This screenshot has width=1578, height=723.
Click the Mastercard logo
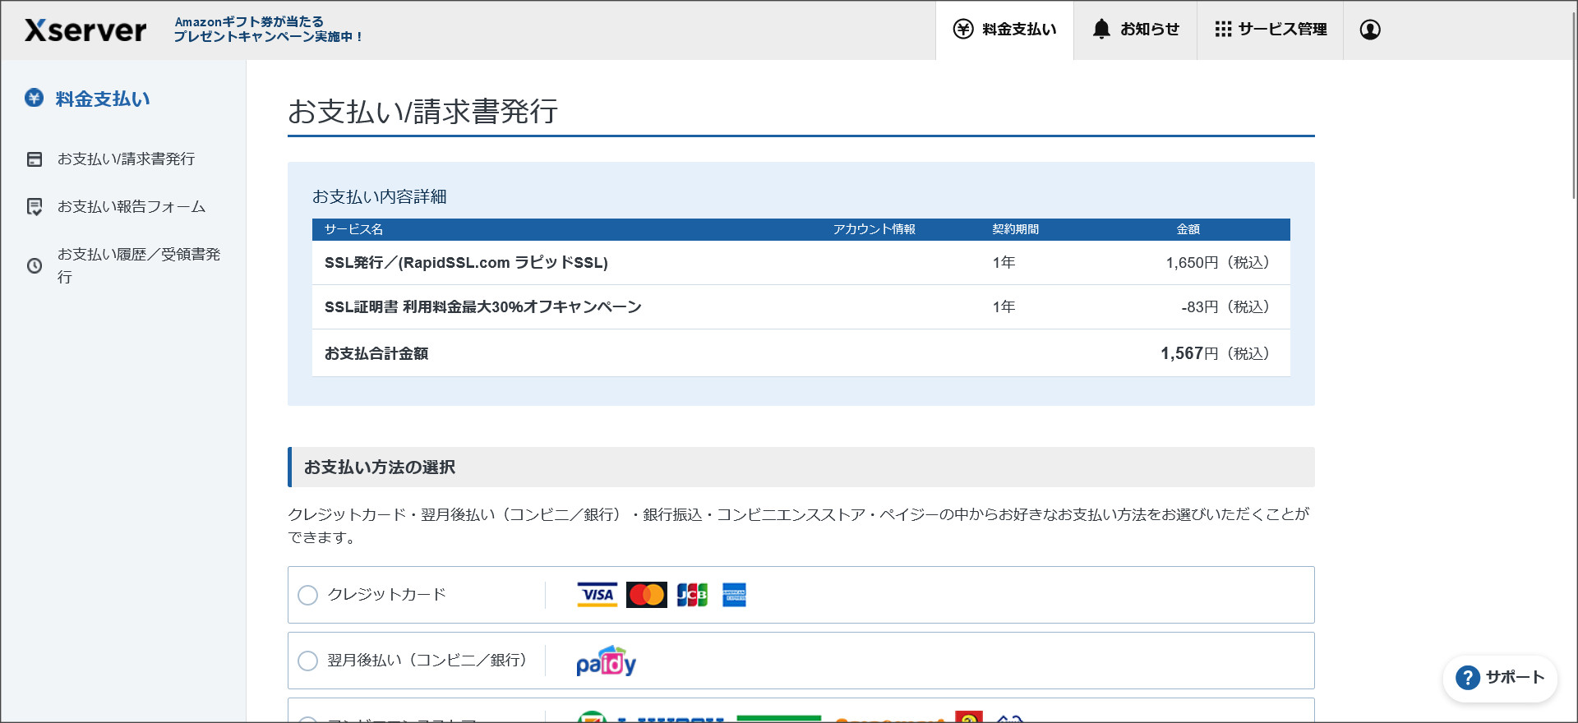coord(647,595)
